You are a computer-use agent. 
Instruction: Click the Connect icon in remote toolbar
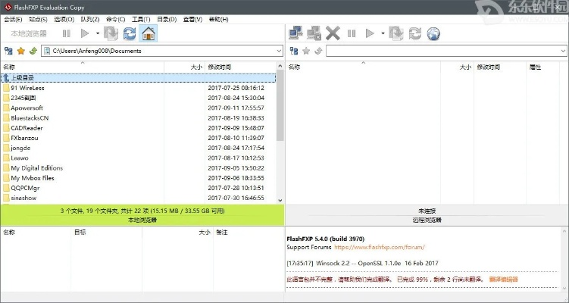295,33
